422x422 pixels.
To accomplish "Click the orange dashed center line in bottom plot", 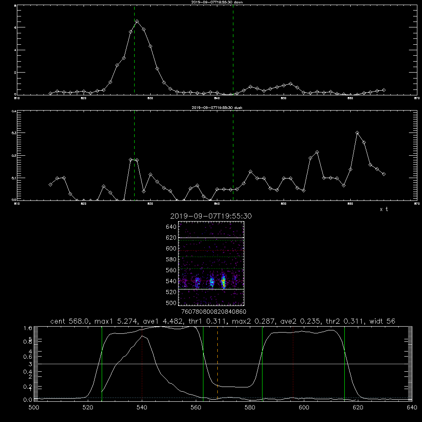I will coord(217,364).
